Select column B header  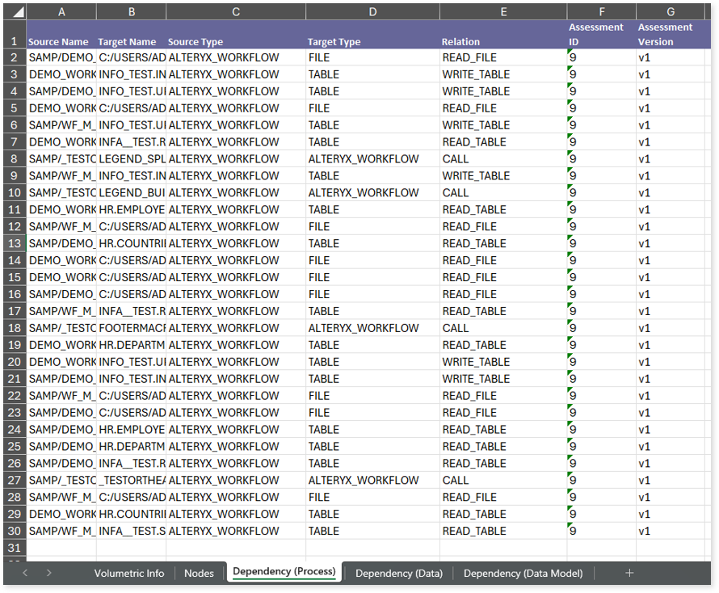click(132, 12)
